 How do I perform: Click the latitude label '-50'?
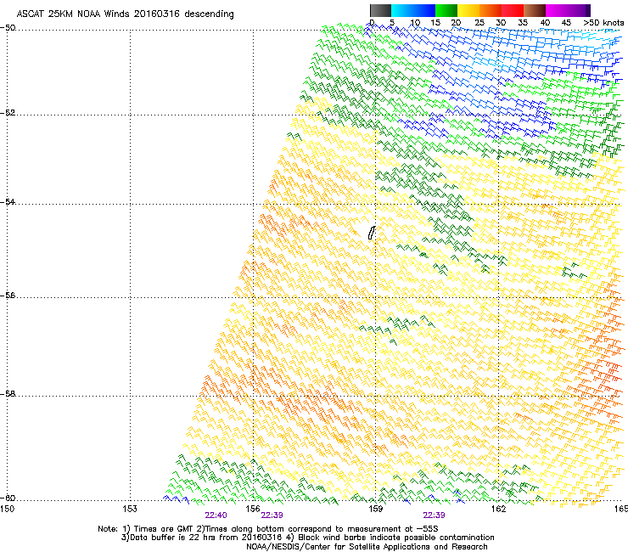coord(8,28)
